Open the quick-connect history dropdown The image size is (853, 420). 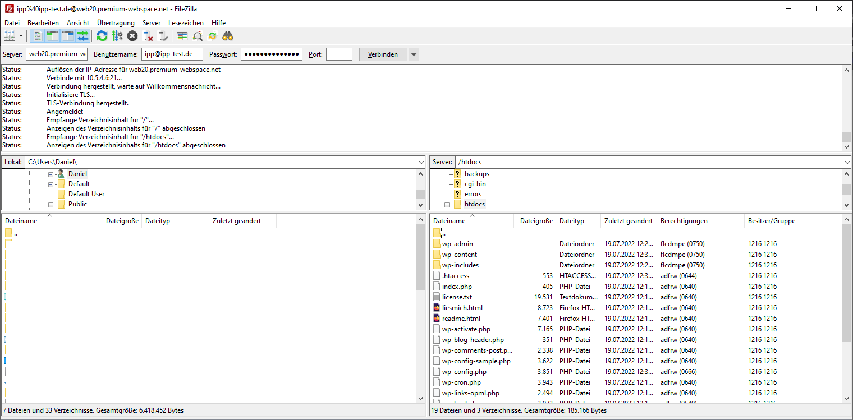414,54
